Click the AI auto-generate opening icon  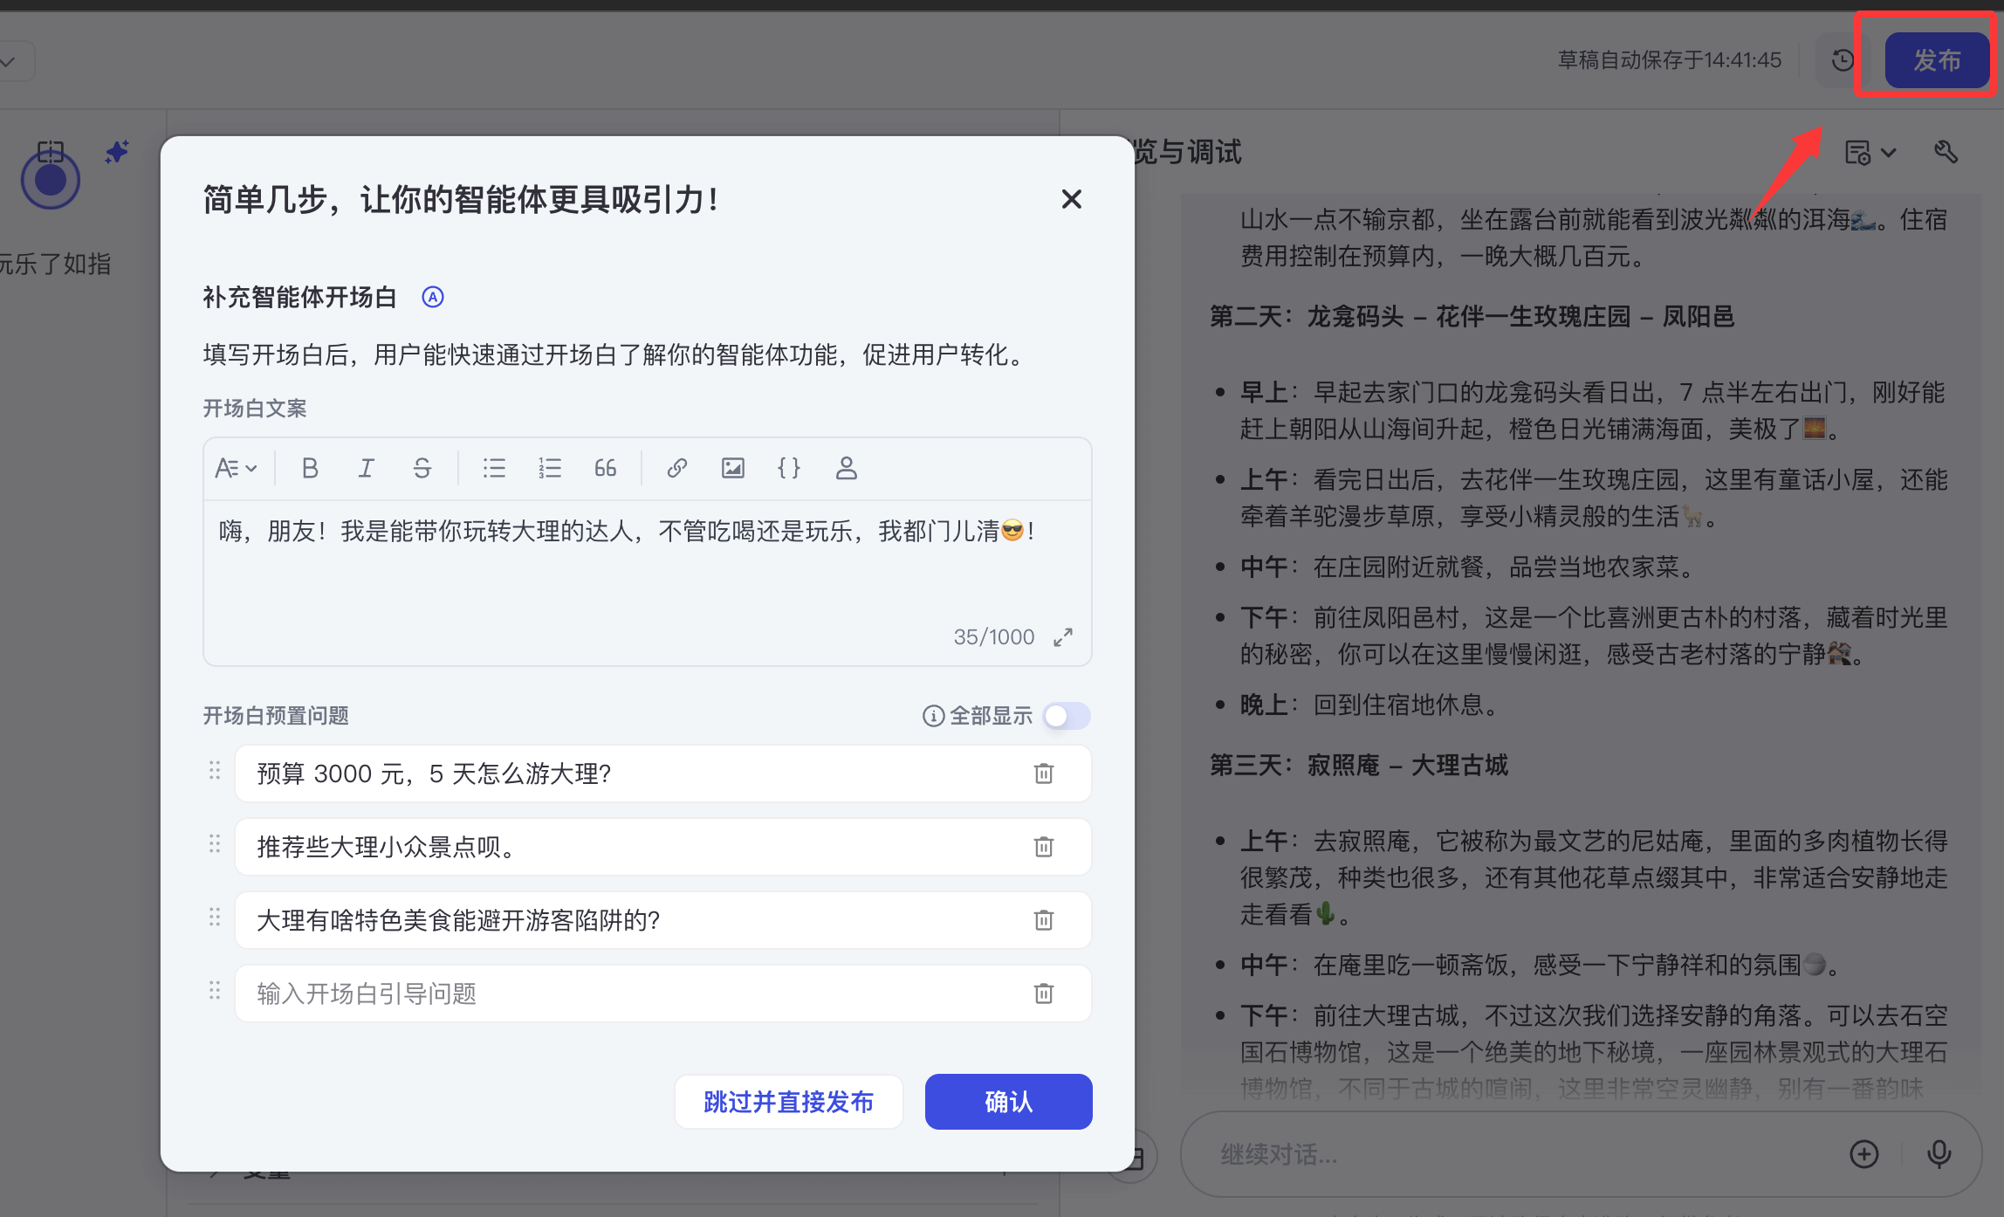pyautogui.click(x=433, y=298)
